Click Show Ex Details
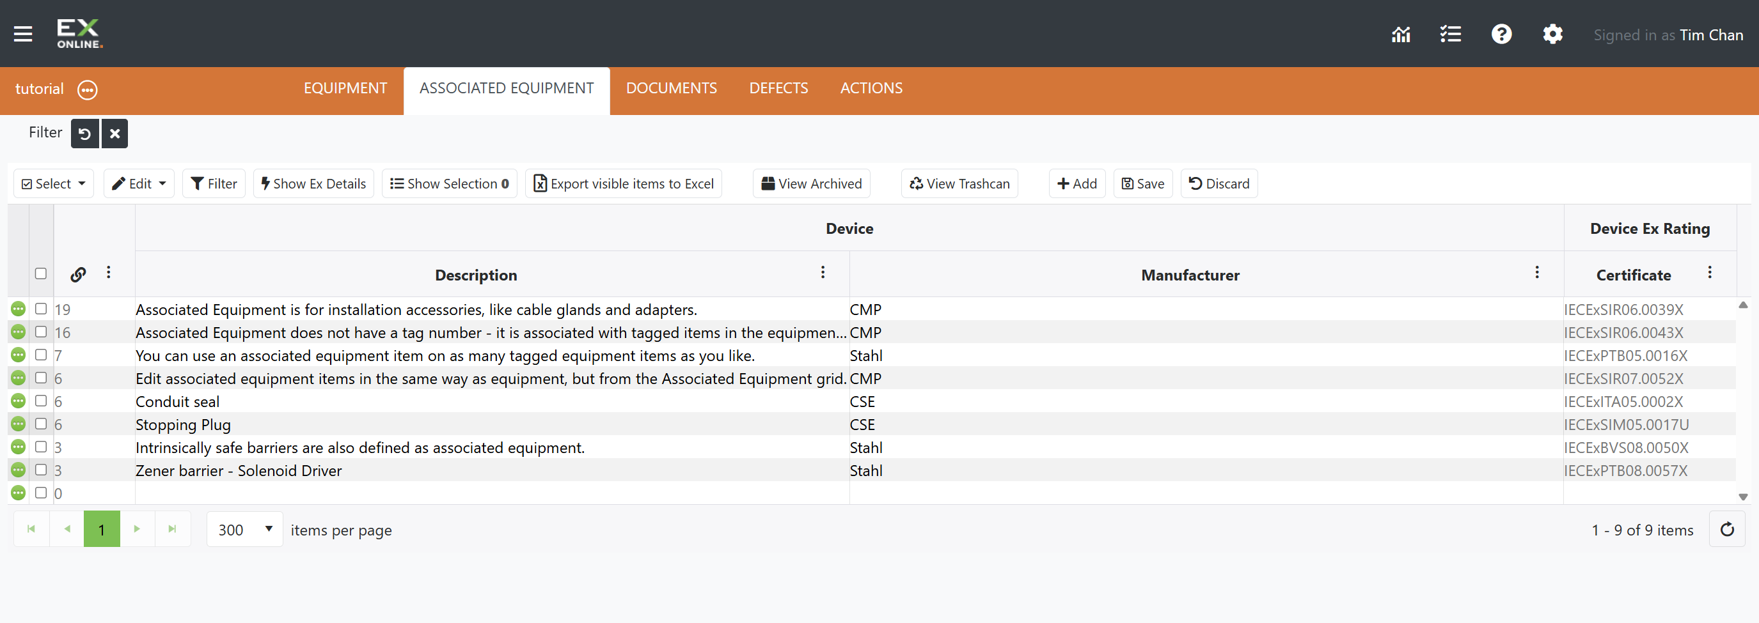The width and height of the screenshot is (1759, 623). (x=313, y=183)
